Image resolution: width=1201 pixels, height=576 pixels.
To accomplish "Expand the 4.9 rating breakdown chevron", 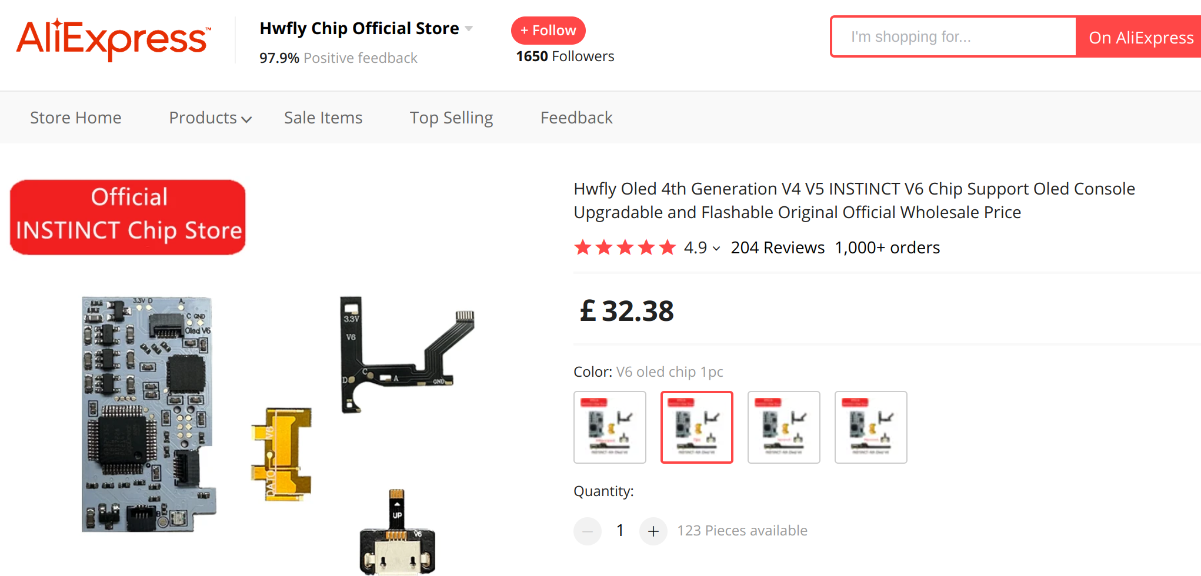I will (x=716, y=249).
